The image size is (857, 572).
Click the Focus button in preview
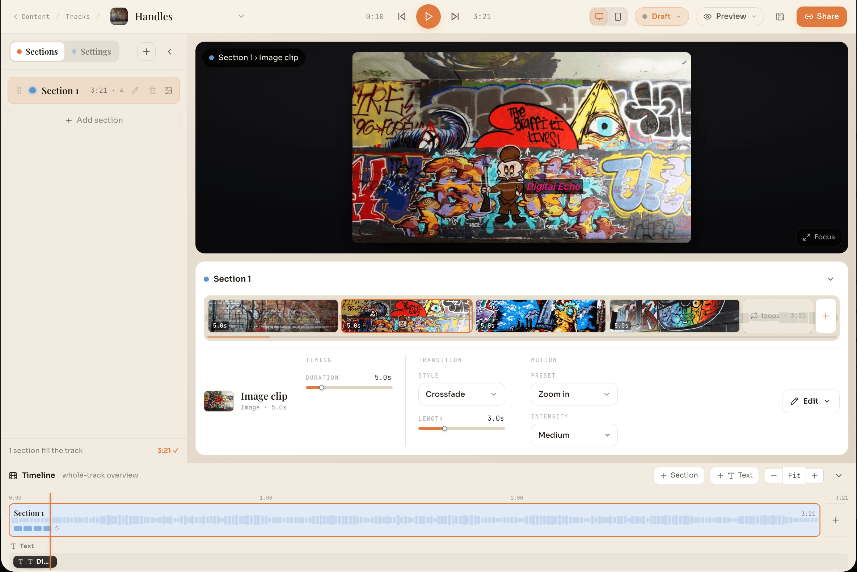[818, 237]
